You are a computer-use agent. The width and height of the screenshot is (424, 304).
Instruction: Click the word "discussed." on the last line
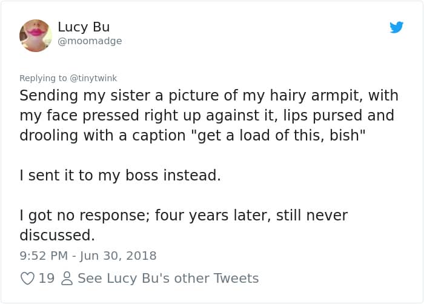(58, 234)
